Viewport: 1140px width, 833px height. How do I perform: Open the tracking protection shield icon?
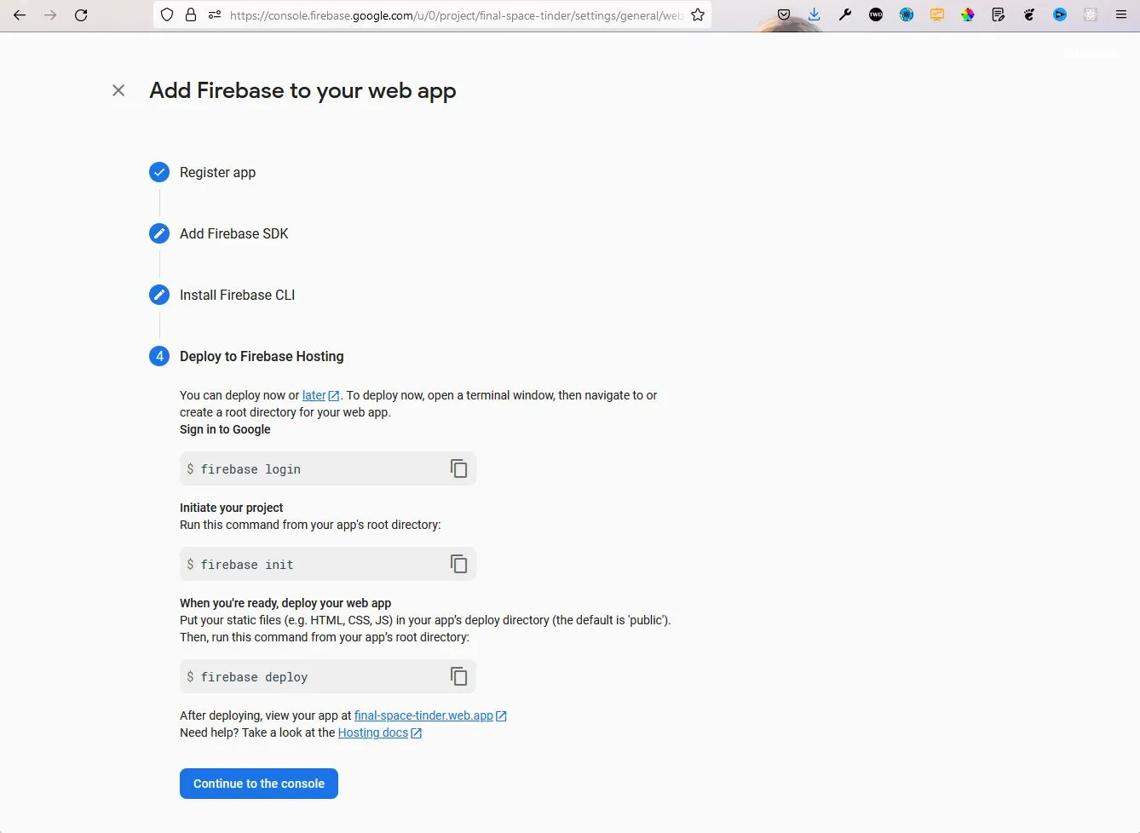(x=167, y=14)
